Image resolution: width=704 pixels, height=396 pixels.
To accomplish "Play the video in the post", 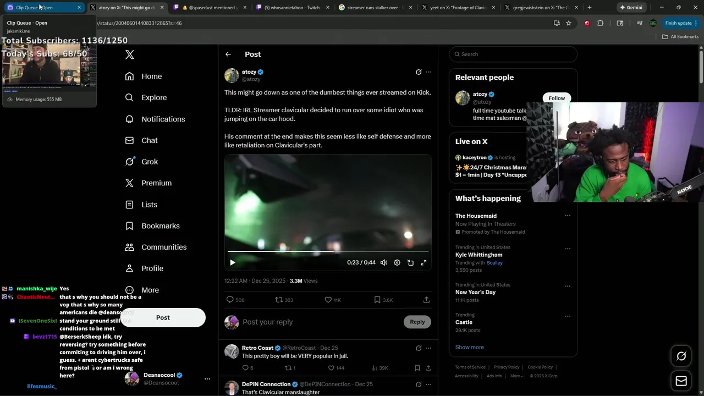I will point(233,263).
